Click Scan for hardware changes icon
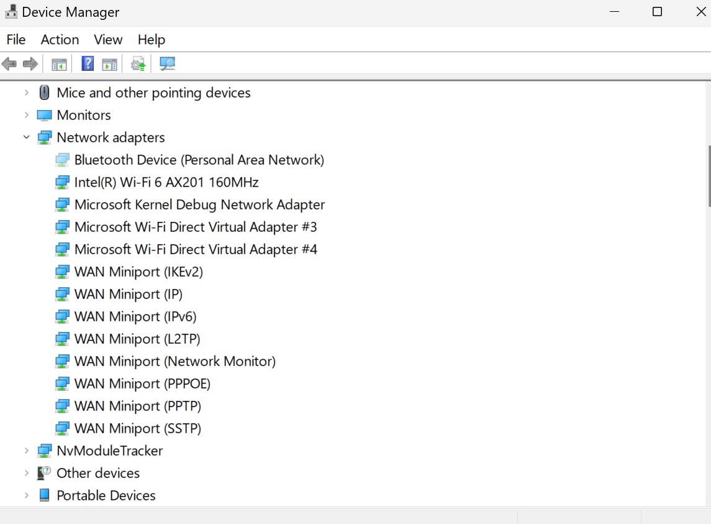This screenshot has height=524, width=711. 167,63
